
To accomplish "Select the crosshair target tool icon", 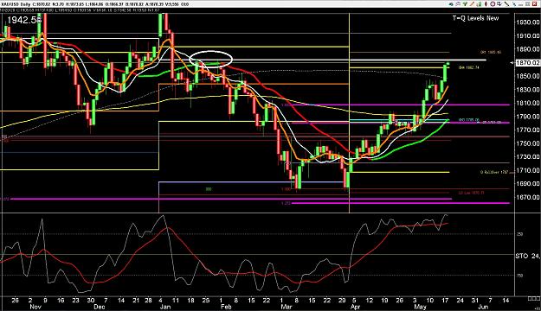I will [493, 3].
